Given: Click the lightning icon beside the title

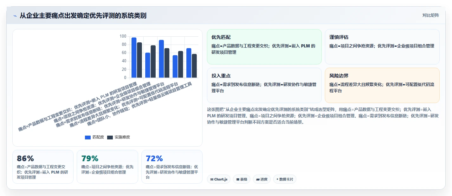Looking at the screenshot, I should (15, 16).
